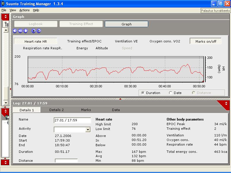The height and width of the screenshot is (173, 231).
Task: Click the next graph navigation arrow icon
Action: point(25,31)
